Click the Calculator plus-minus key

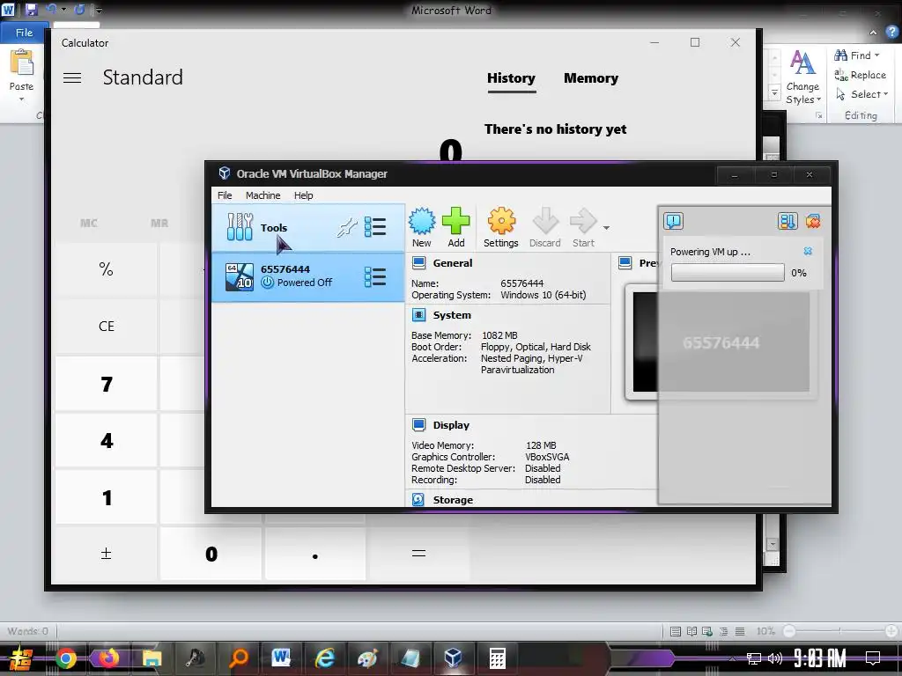[106, 555]
